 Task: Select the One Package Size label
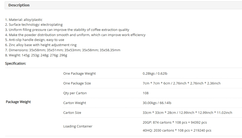coord(77,83)
